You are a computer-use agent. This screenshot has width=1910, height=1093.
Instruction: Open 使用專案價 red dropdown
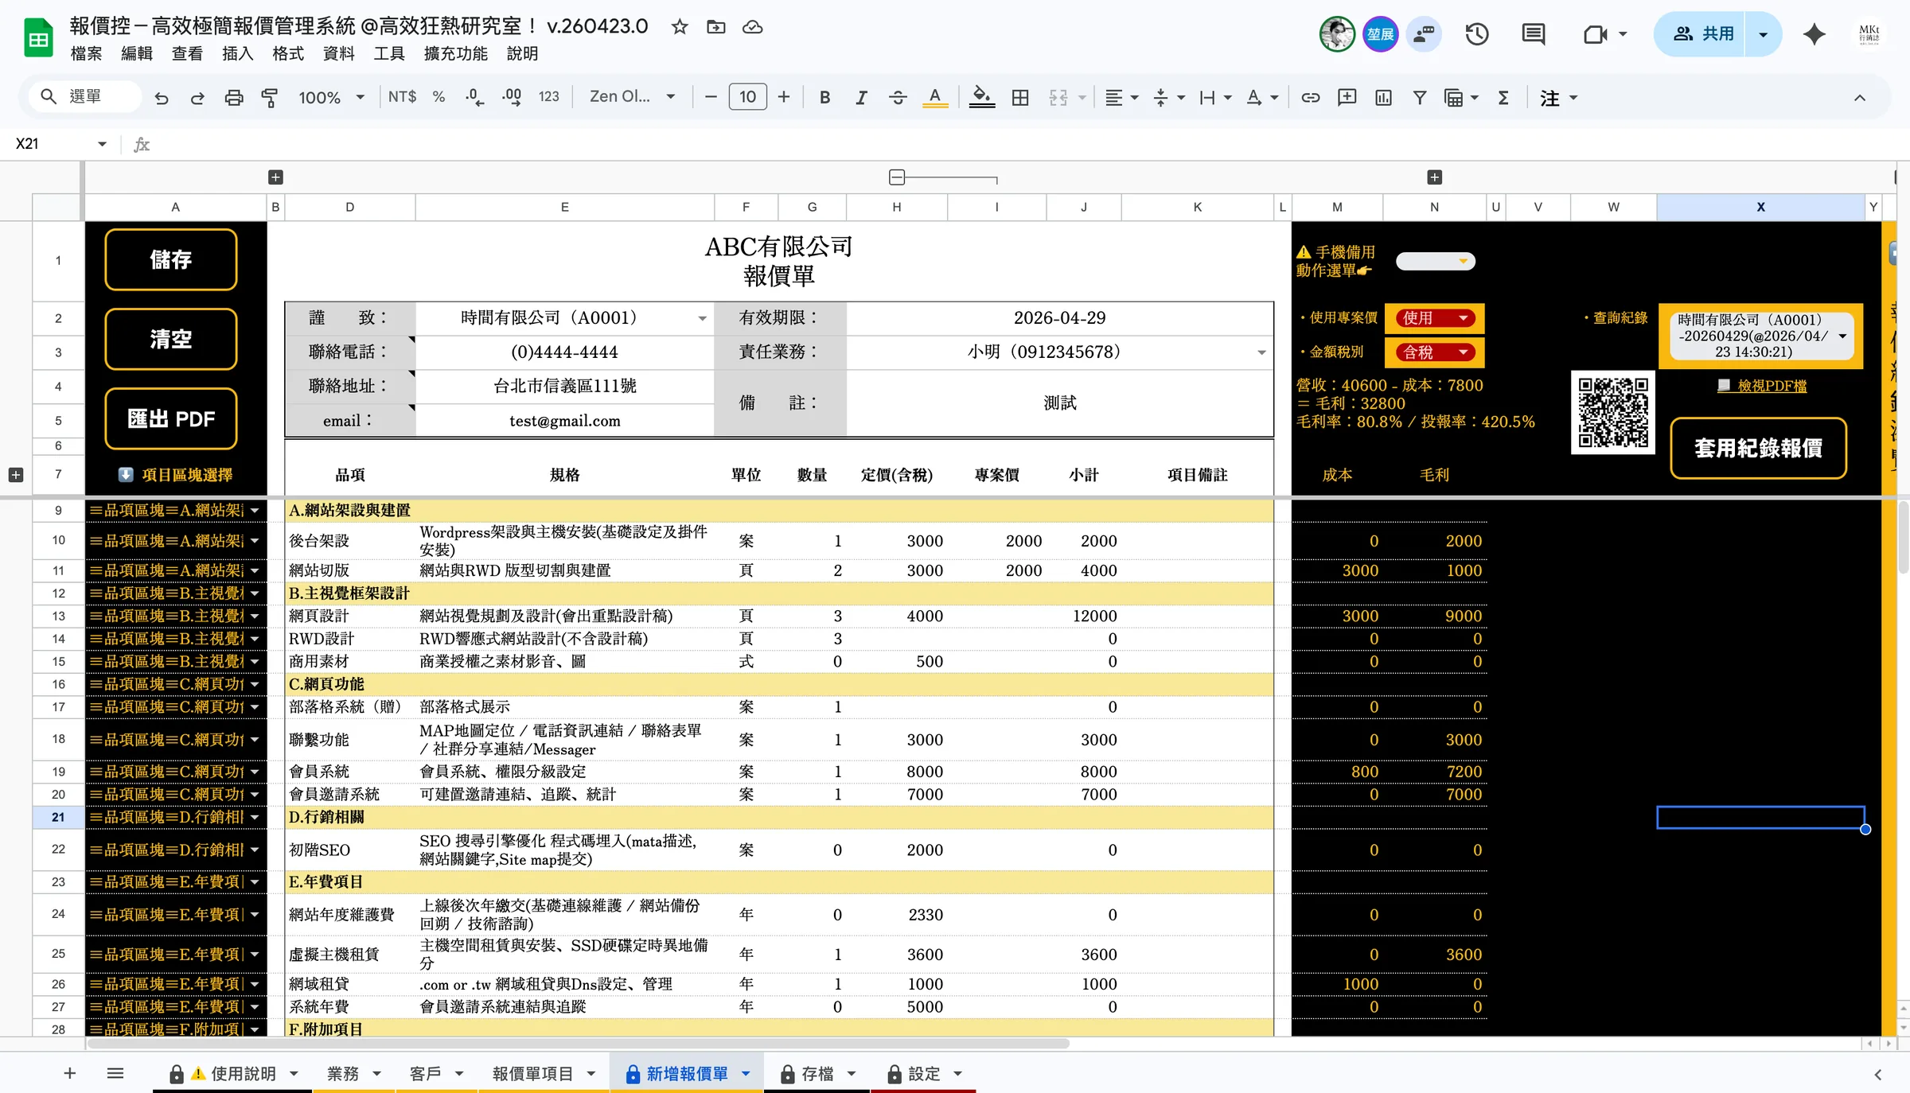click(x=1435, y=318)
